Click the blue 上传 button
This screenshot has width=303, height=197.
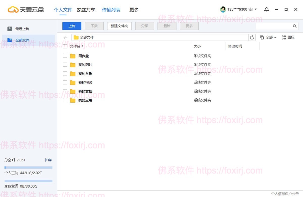(x=72, y=26)
